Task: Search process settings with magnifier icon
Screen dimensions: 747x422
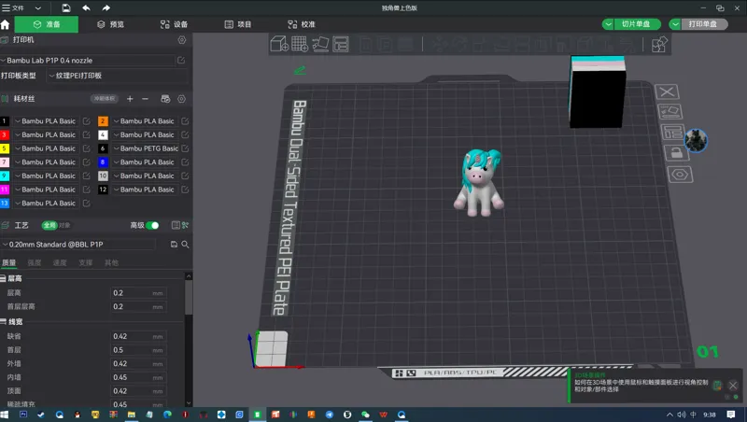Action: 185,245
